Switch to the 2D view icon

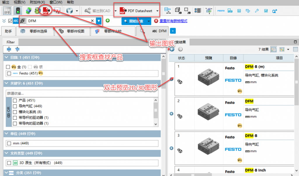click(187, 11)
